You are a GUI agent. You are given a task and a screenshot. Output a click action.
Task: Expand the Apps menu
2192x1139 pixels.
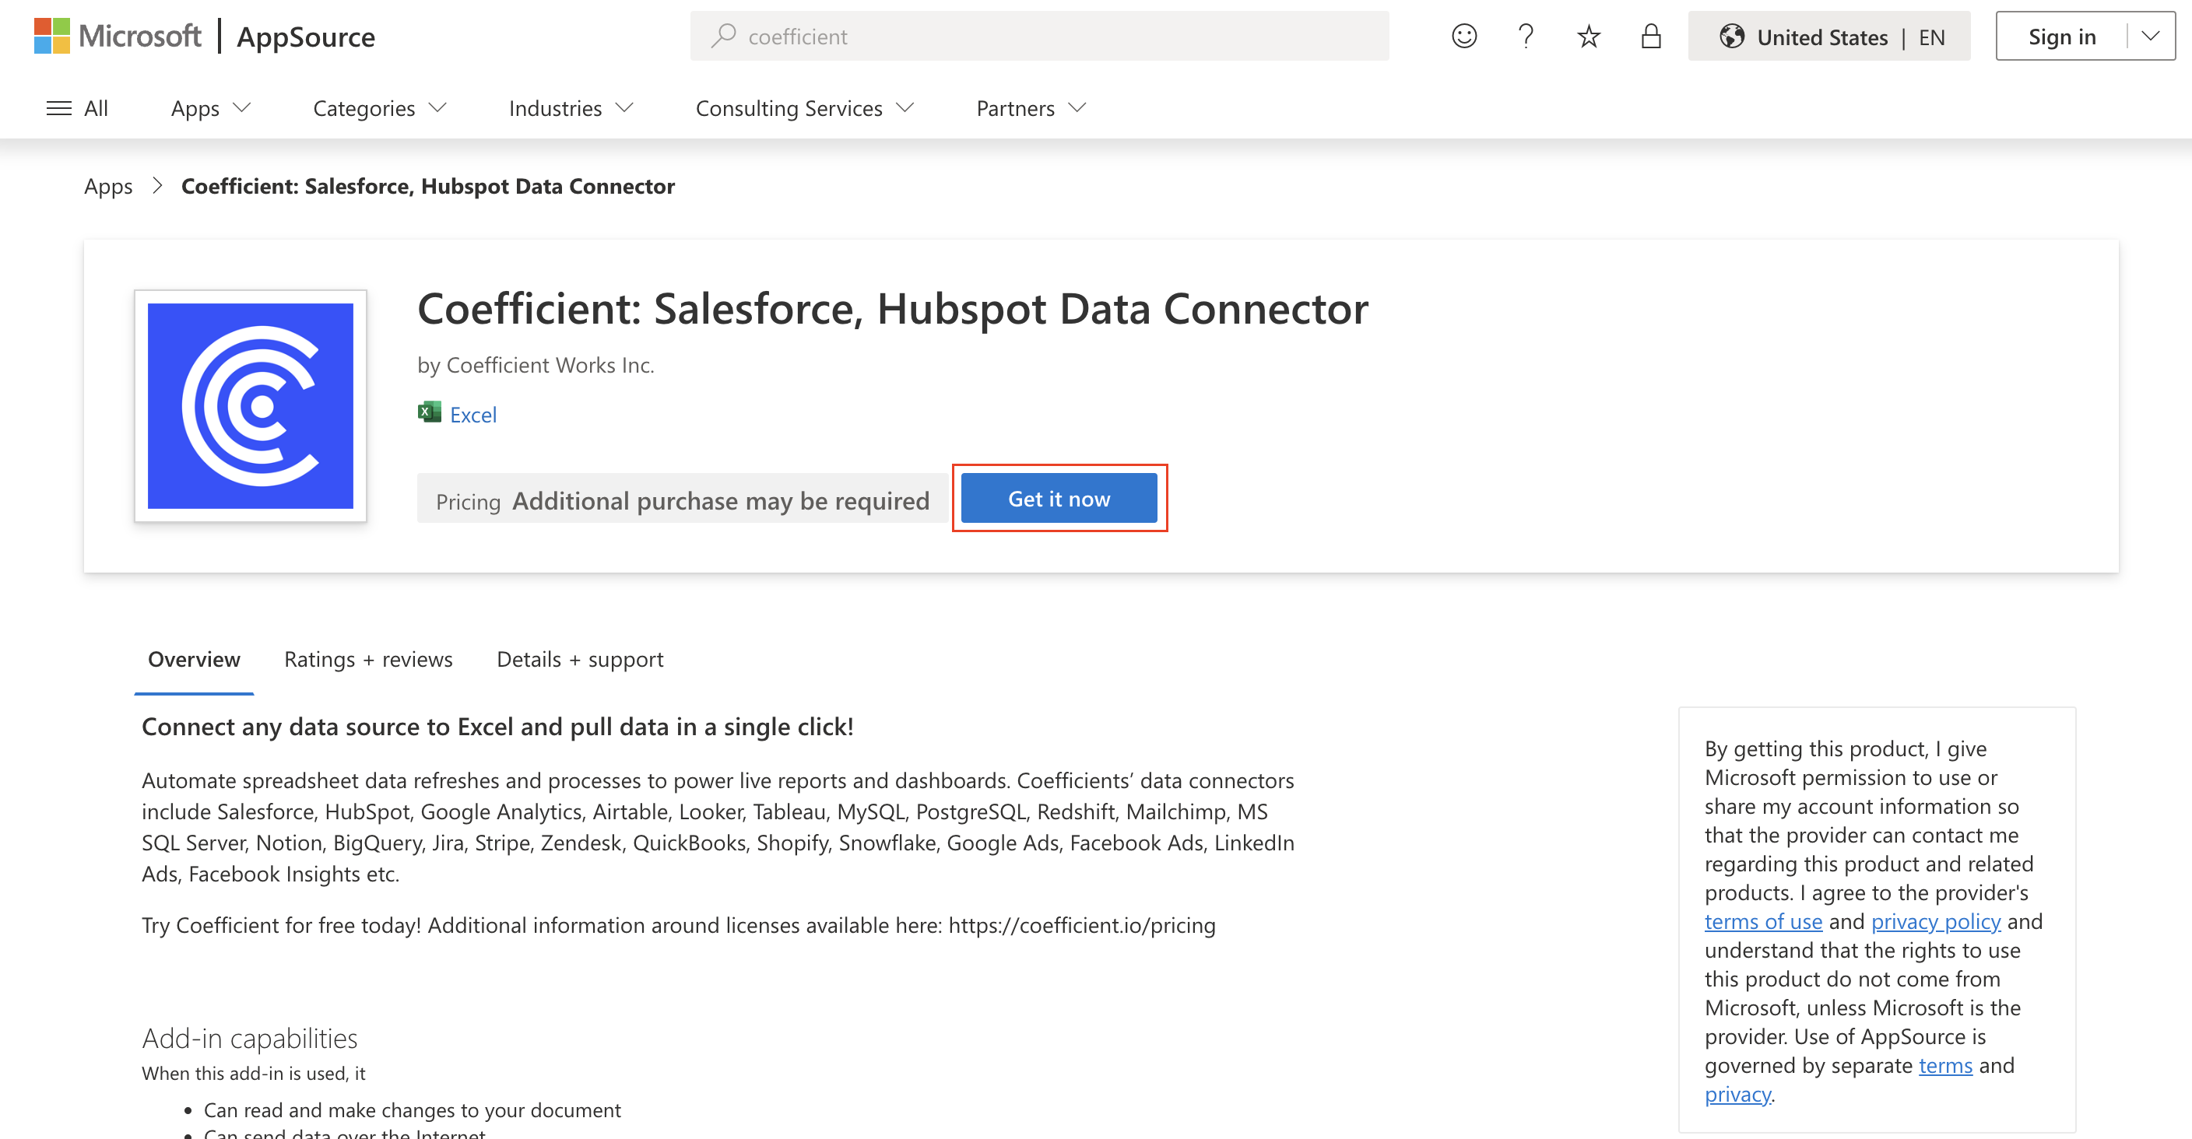point(210,108)
